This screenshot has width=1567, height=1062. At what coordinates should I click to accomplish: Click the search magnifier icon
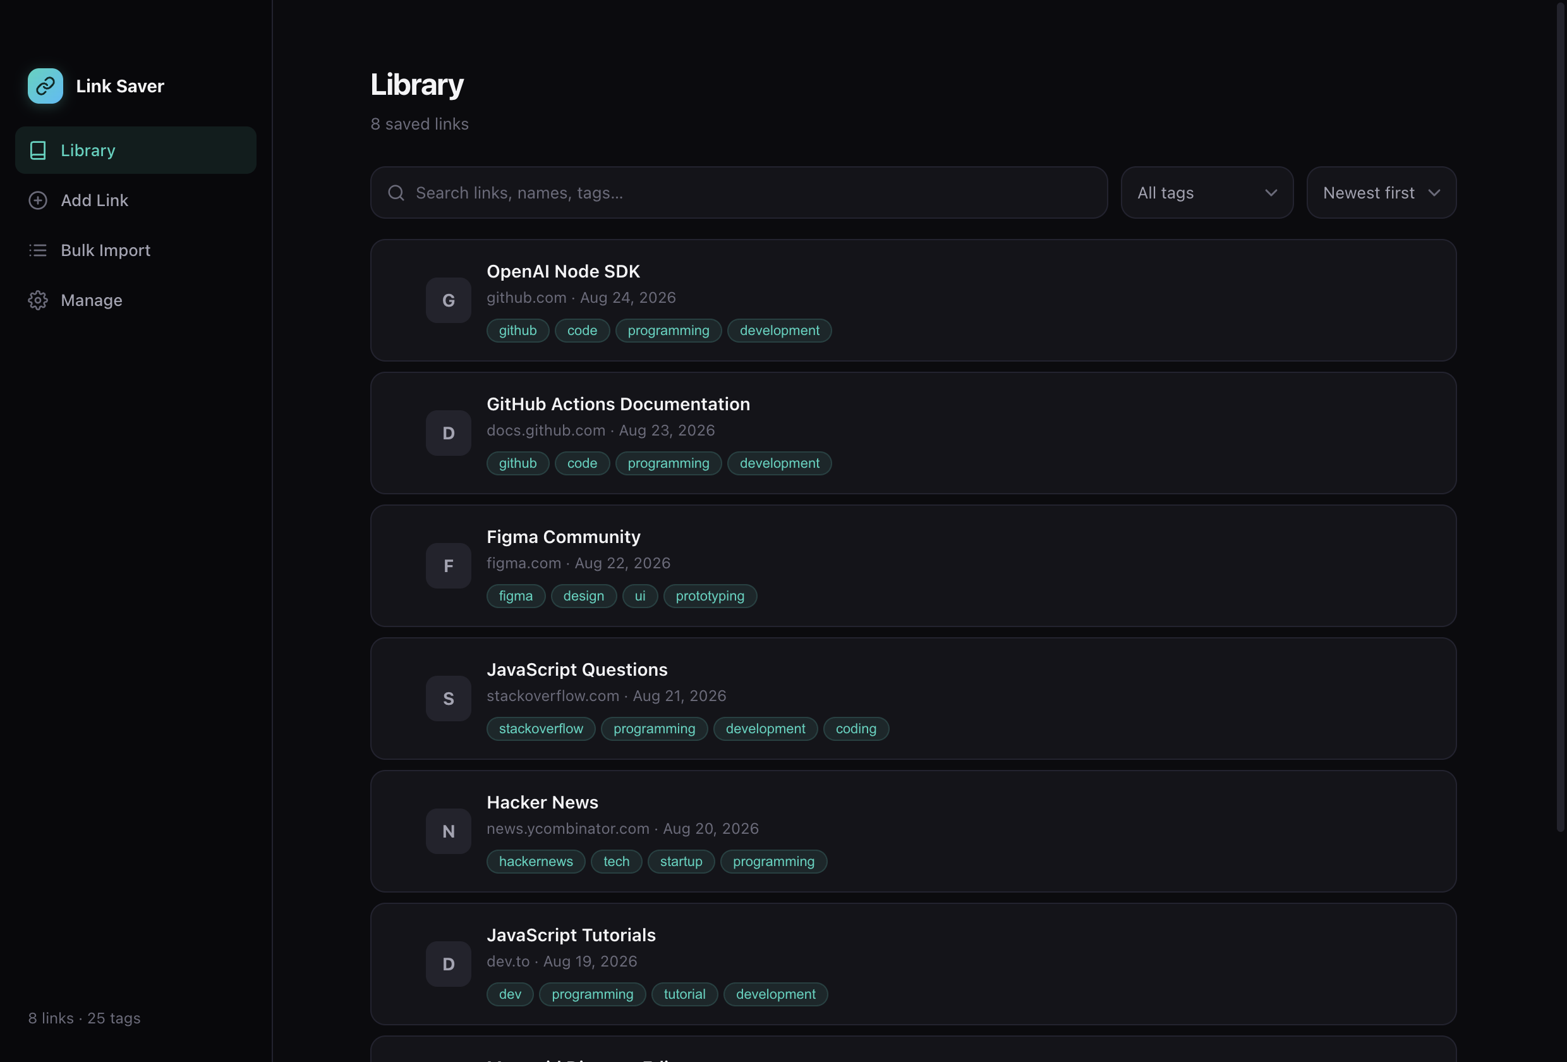click(x=396, y=193)
